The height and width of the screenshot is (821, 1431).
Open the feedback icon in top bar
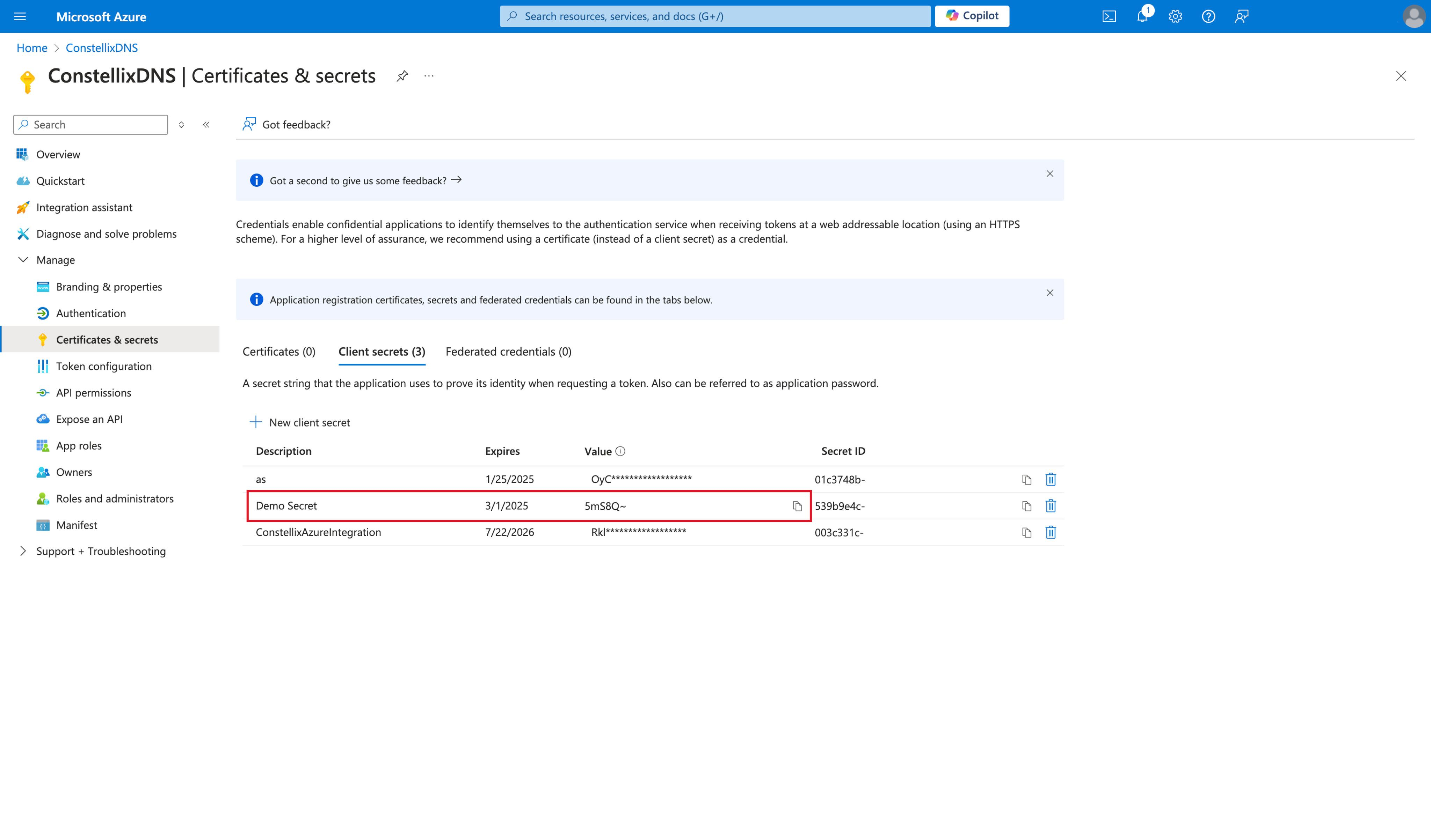[1241, 16]
